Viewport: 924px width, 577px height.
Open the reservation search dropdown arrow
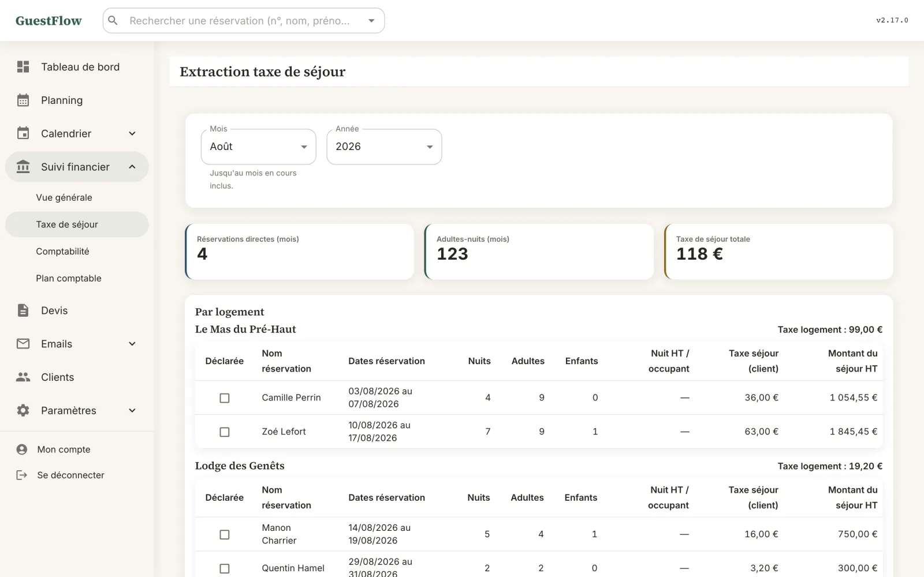point(371,21)
